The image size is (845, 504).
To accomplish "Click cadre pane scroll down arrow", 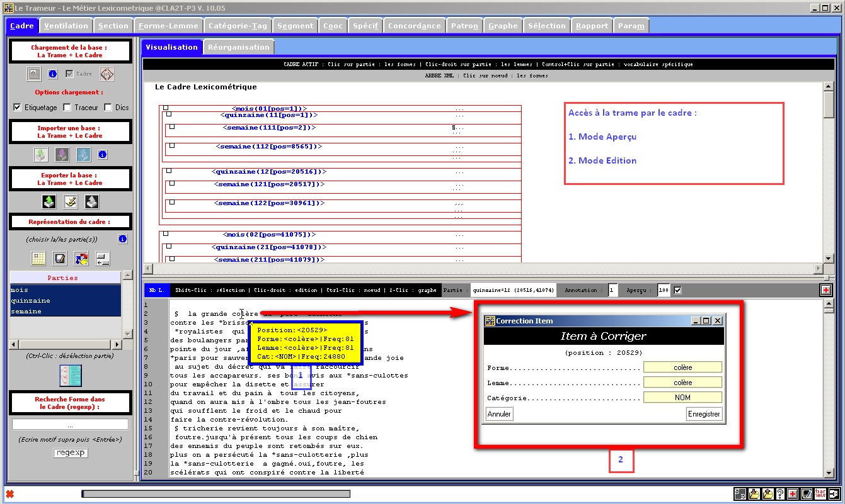I will pyautogui.click(x=829, y=258).
